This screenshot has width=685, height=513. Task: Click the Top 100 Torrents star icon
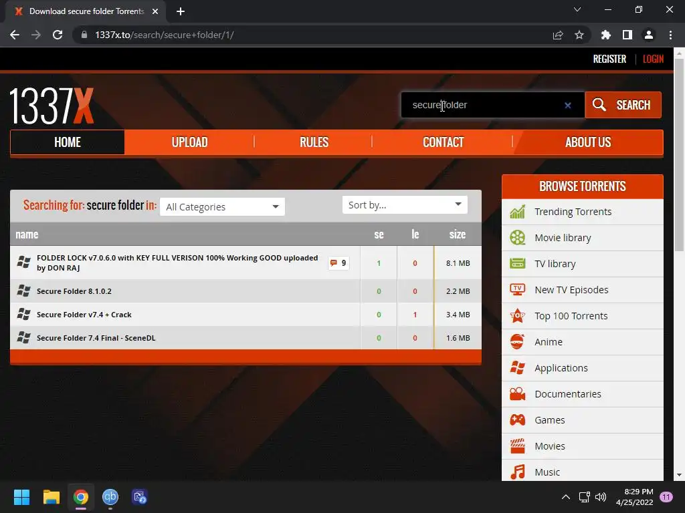[x=518, y=315]
